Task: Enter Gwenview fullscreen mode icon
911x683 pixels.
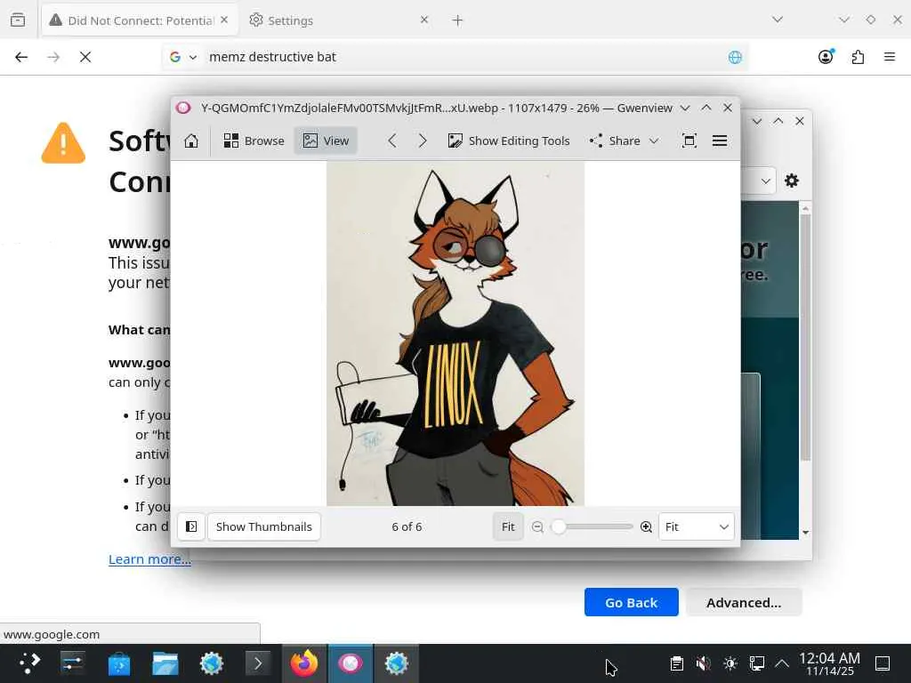Action: (689, 141)
